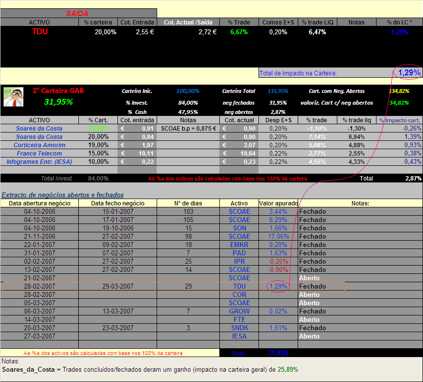Click the EMKR asset in the trades list
The image size is (423, 382).
tap(239, 245)
